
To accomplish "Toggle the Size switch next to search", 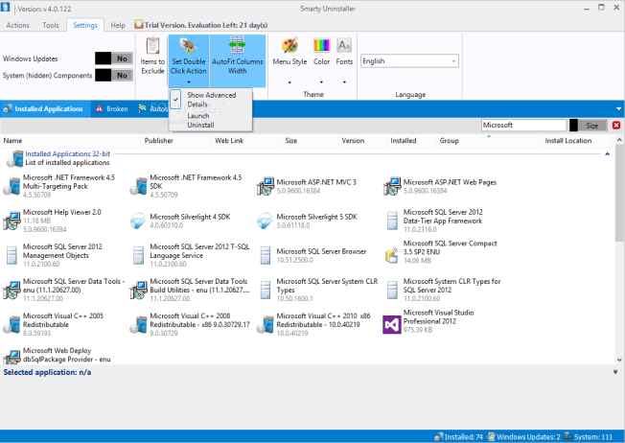I will (x=588, y=125).
